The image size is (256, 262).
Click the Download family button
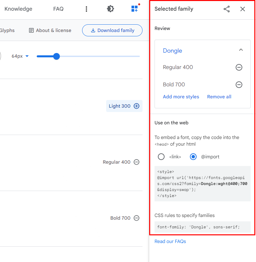pos(112,30)
